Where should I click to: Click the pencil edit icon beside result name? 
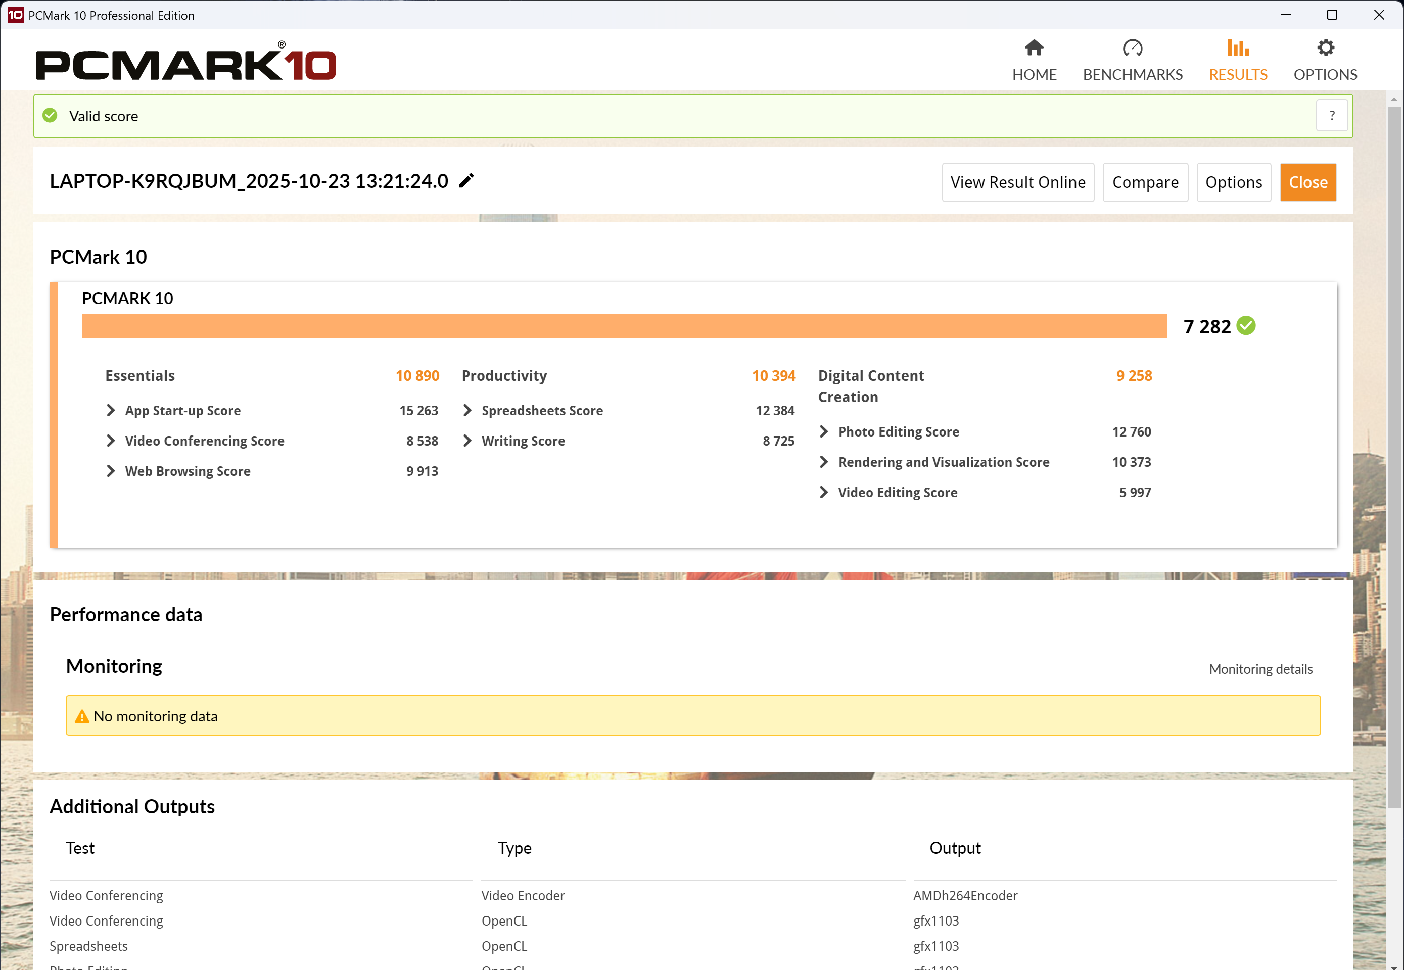coord(466,181)
